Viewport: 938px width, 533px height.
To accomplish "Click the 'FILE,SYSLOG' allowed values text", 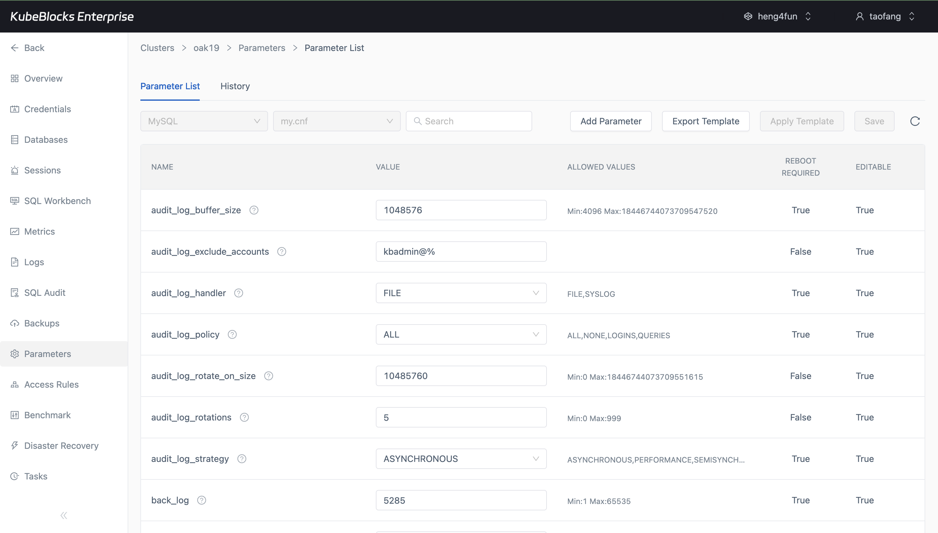I will coord(591,294).
